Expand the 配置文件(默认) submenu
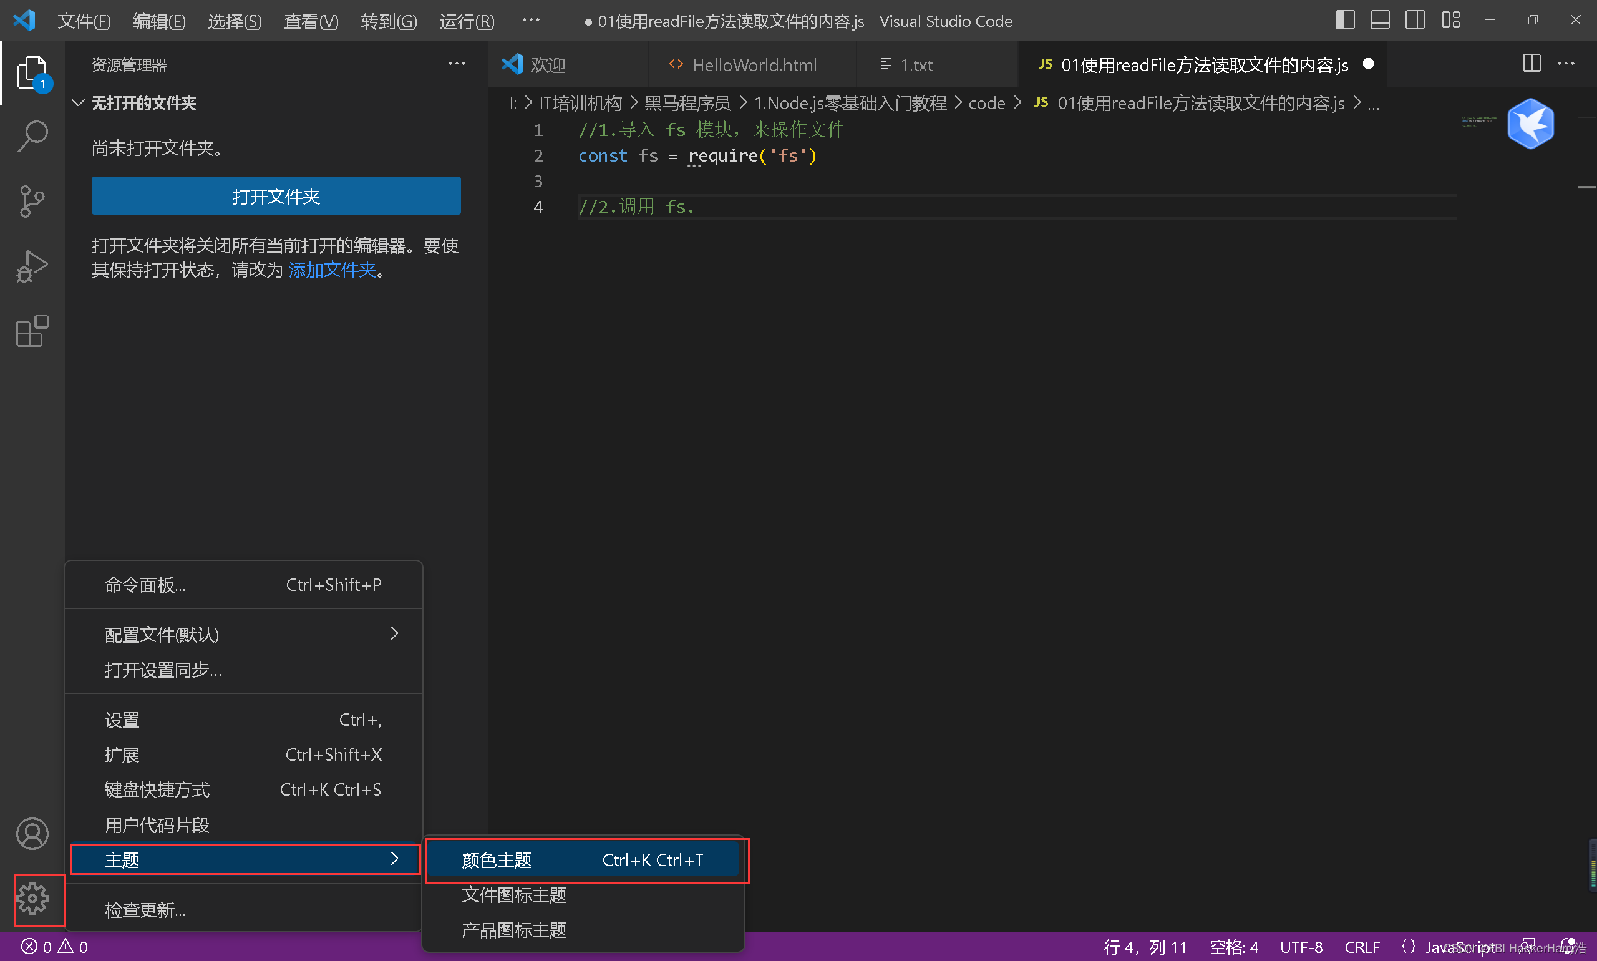 [243, 634]
